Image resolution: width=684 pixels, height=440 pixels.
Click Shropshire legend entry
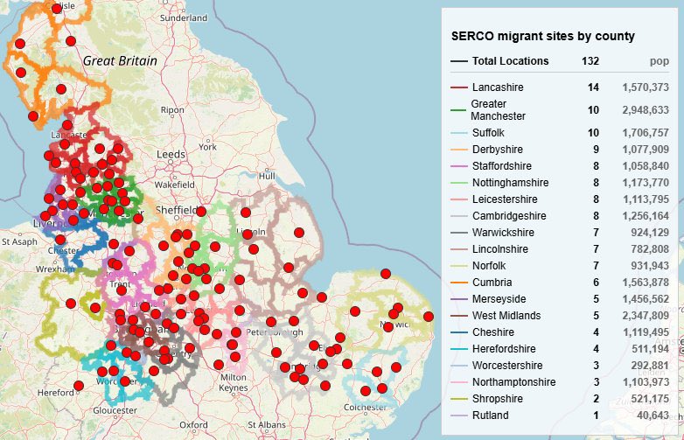click(560, 398)
